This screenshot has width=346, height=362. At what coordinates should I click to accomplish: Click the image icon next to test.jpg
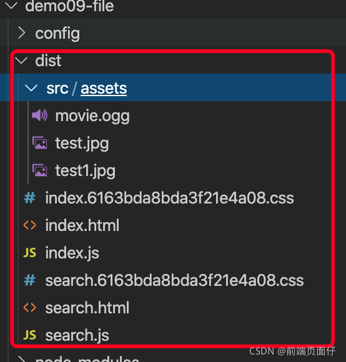click(39, 143)
